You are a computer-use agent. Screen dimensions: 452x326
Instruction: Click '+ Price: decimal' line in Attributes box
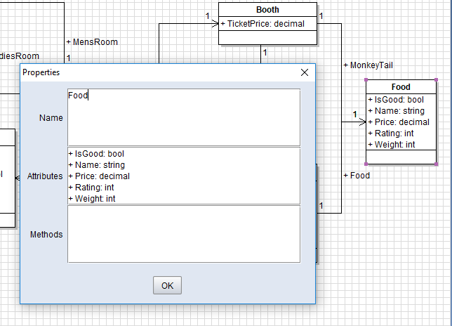(99, 176)
